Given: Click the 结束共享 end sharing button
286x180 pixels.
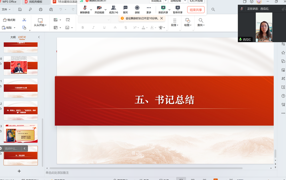Looking at the screenshot, I should click(196, 9).
